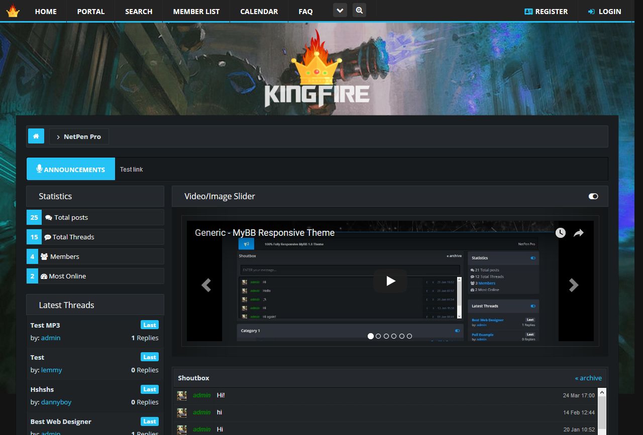
Task: Click the Total posts statistic row
Action: click(95, 217)
